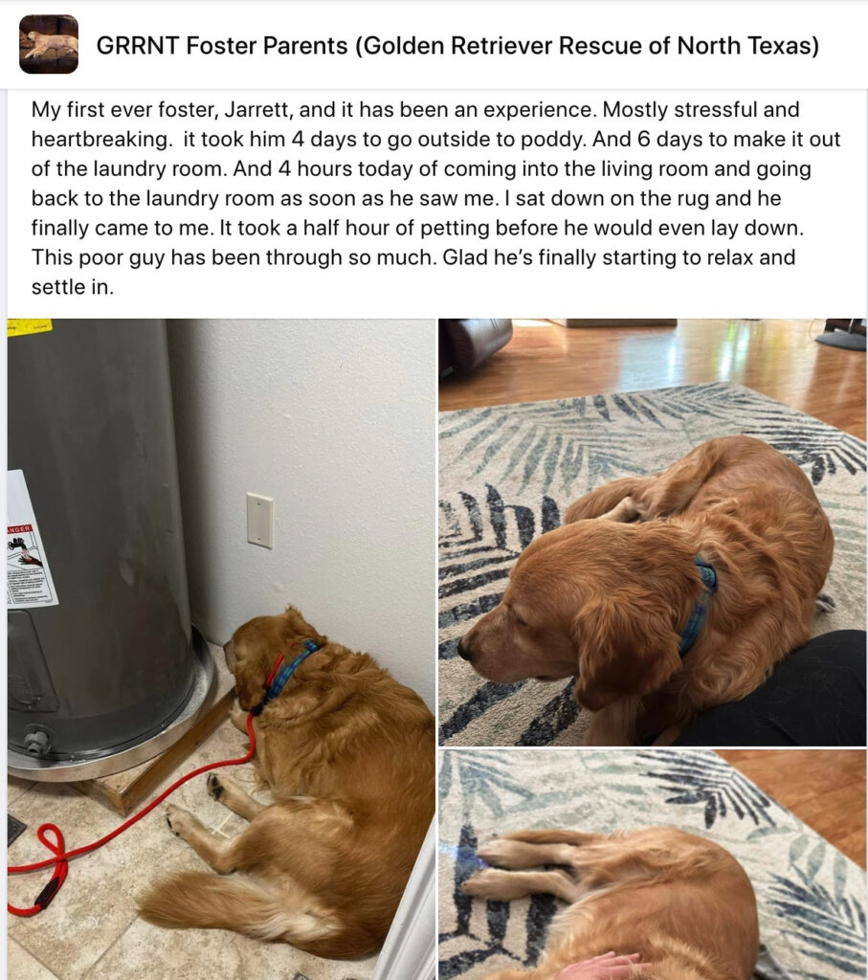Click the danger warning label on water heater
Viewport: 868px width, 980px height.
coord(31,540)
